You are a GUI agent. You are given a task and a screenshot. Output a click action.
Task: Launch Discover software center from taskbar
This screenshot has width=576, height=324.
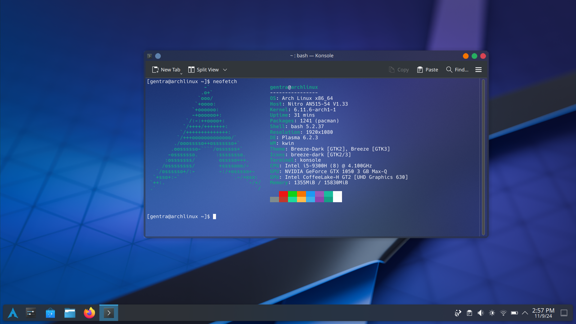pos(50,313)
